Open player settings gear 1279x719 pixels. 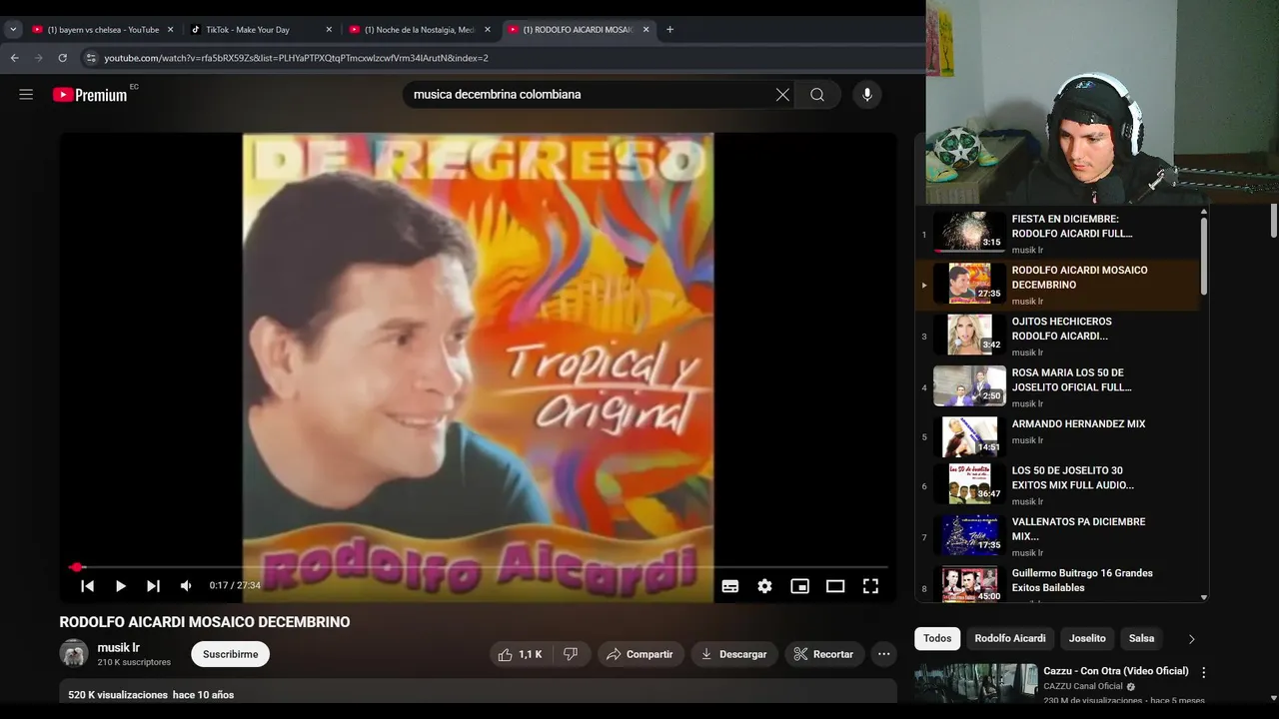click(764, 586)
